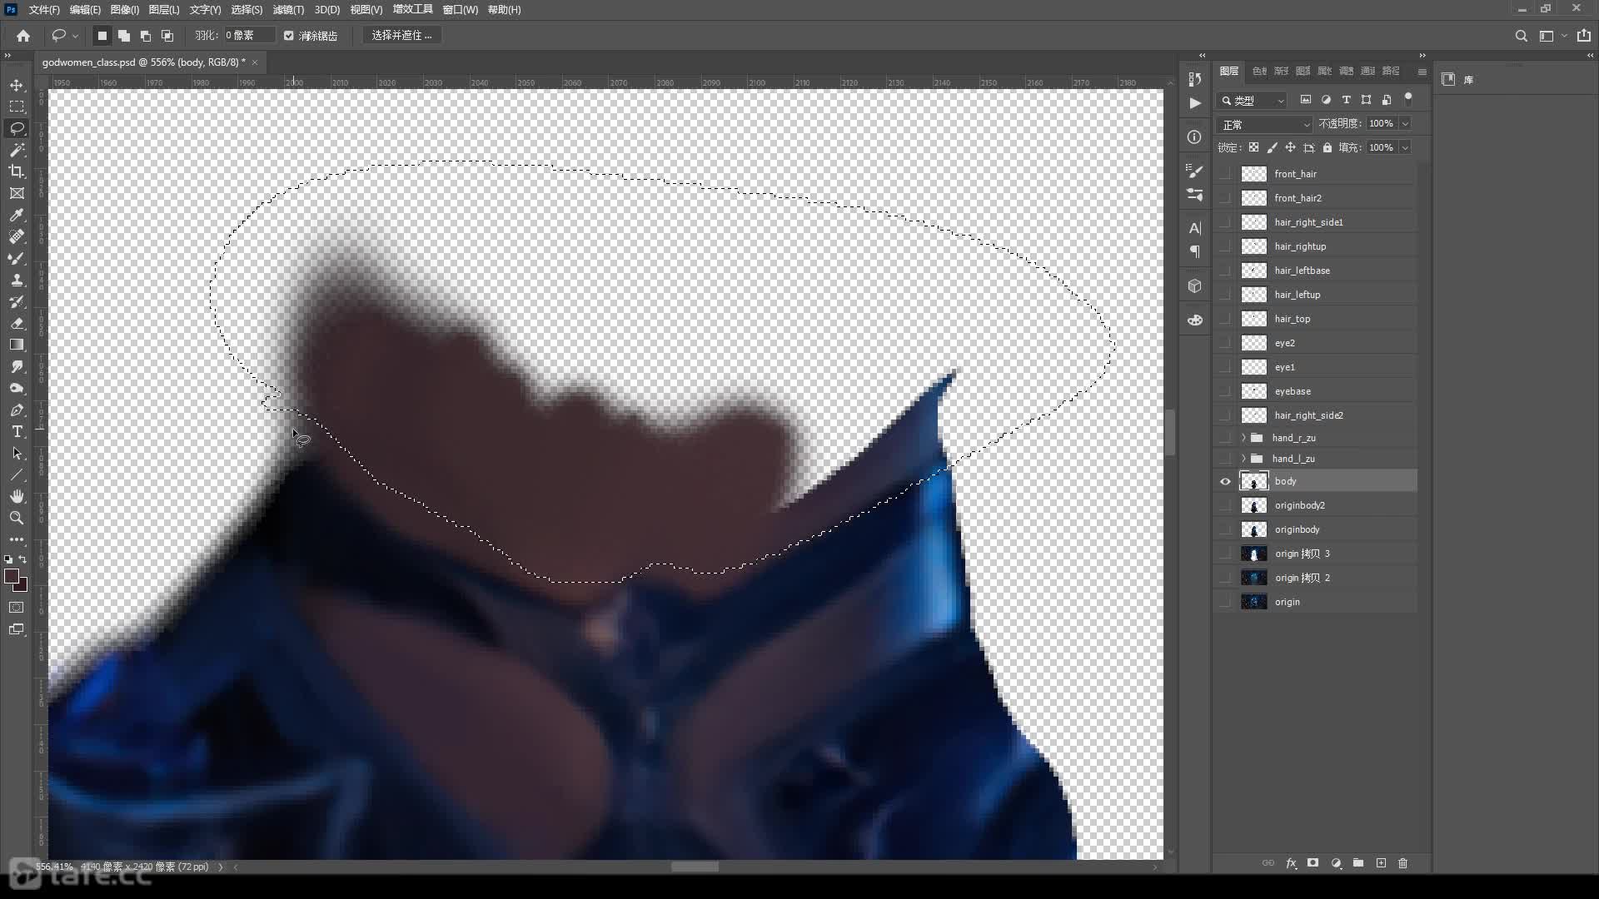Select the Crop tool
The image size is (1599, 899).
coord(17,171)
